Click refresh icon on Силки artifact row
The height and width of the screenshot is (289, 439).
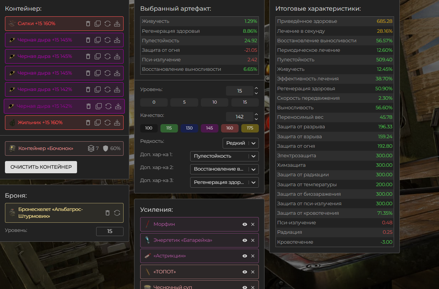pyautogui.click(x=108, y=24)
